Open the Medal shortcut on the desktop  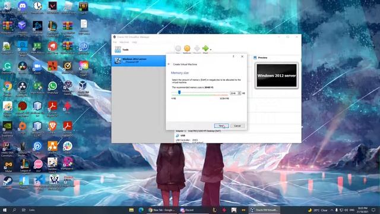coord(8,166)
